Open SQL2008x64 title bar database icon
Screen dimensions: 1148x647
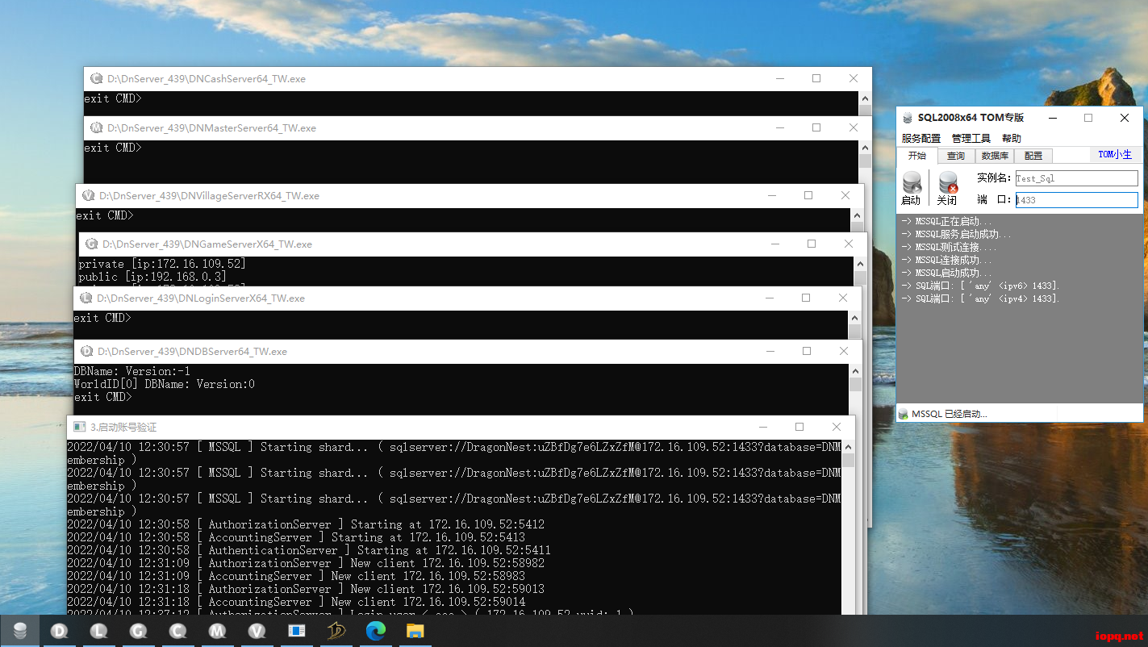click(908, 118)
